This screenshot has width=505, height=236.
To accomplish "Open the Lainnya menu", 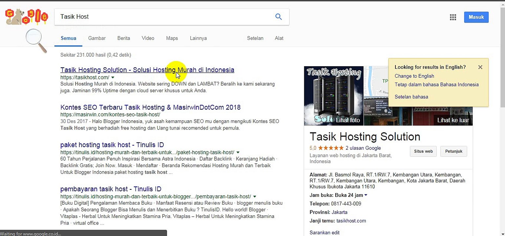I will tap(198, 38).
